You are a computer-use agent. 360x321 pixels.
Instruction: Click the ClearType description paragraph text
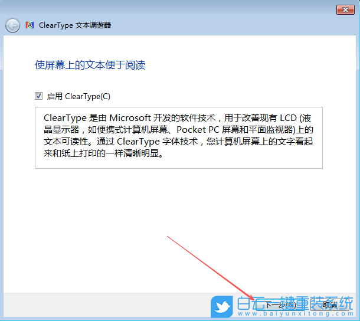(178, 136)
